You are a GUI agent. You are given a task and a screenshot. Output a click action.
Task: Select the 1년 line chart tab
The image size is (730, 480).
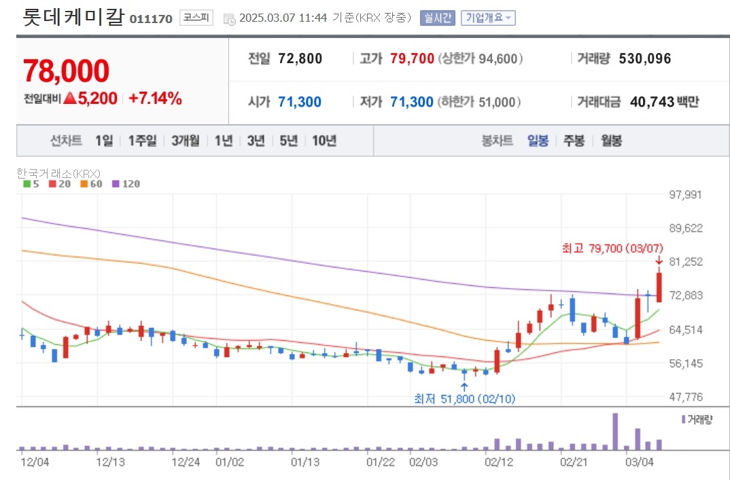click(224, 141)
